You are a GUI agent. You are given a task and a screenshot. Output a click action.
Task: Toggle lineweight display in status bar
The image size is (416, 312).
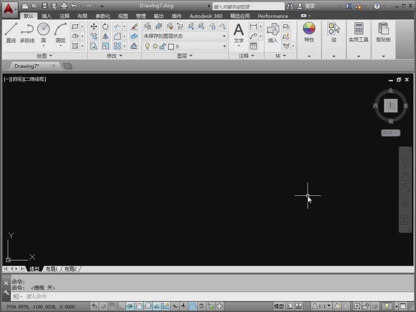coord(183,306)
